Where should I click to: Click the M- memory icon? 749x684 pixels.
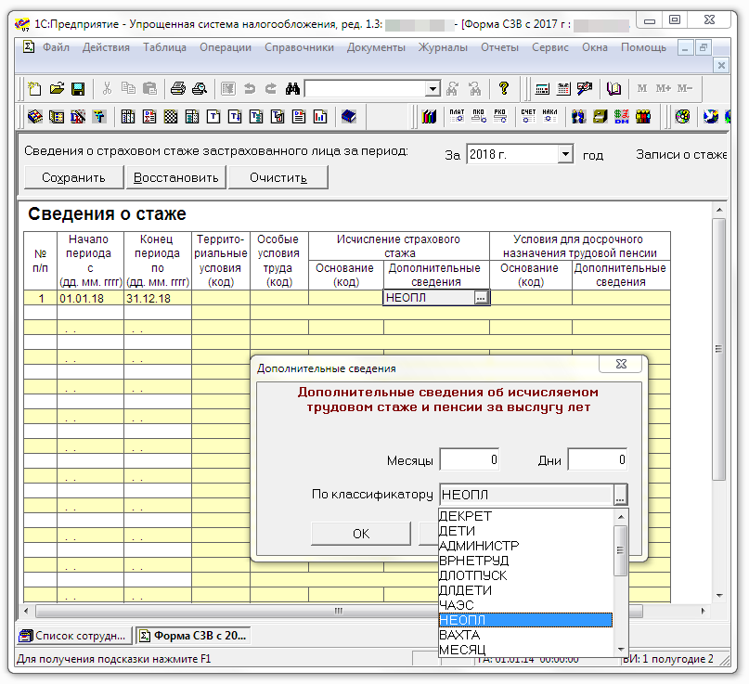pyautogui.click(x=685, y=88)
